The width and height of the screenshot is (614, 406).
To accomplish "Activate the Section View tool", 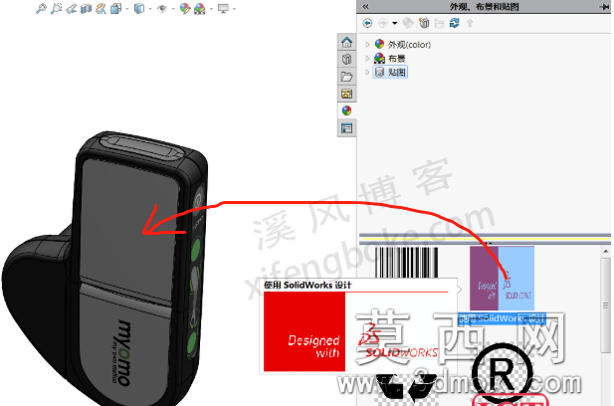I will (x=86, y=8).
